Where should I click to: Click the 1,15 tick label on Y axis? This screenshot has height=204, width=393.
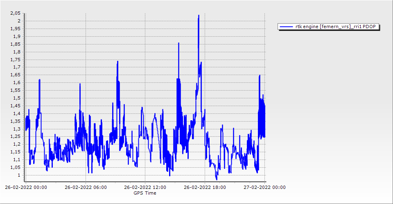(15, 152)
